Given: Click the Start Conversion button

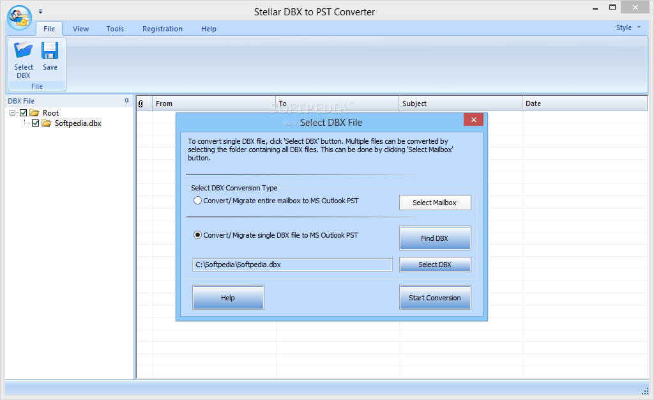Looking at the screenshot, I should tap(434, 298).
